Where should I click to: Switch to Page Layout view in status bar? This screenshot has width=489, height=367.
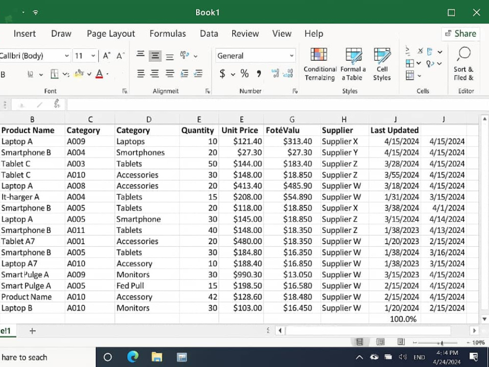[x=380, y=342]
